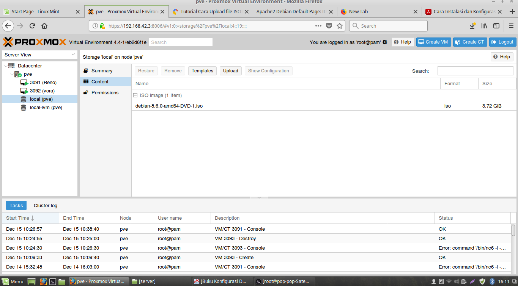518x286 pixels.
Task: Reload the current page
Action: click(x=32, y=26)
